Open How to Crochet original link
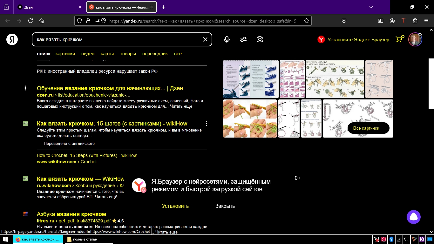Image resolution: width=434 pixels, height=244 pixels. [87, 155]
